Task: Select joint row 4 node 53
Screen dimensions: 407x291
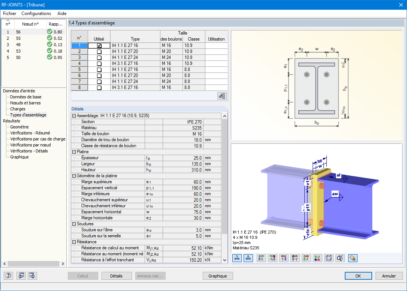Action: [33, 51]
